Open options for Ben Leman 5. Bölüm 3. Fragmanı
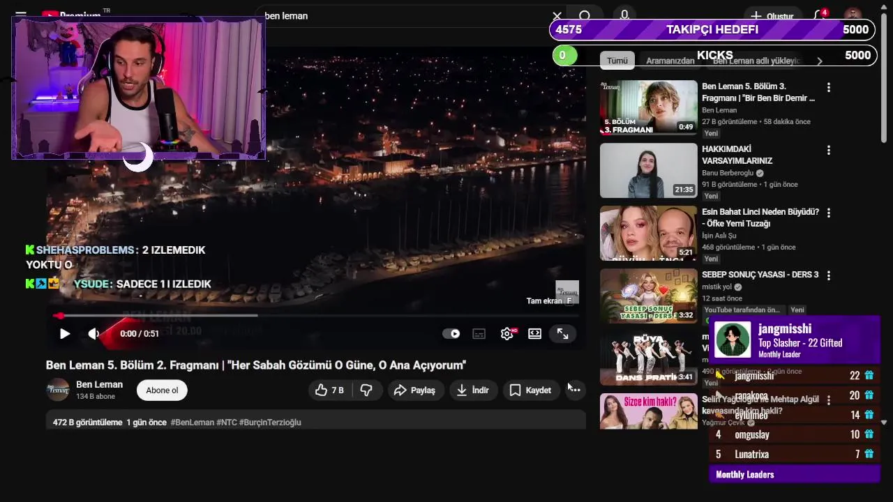This screenshot has height=502, width=893. (829, 87)
